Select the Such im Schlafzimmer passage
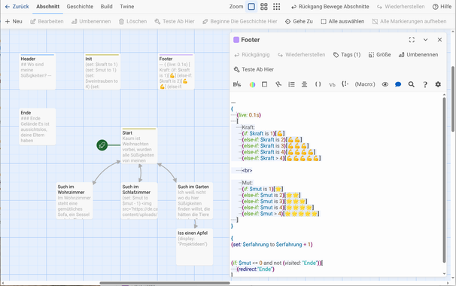456x286 pixels. pyautogui.click(x=139, y=201)
